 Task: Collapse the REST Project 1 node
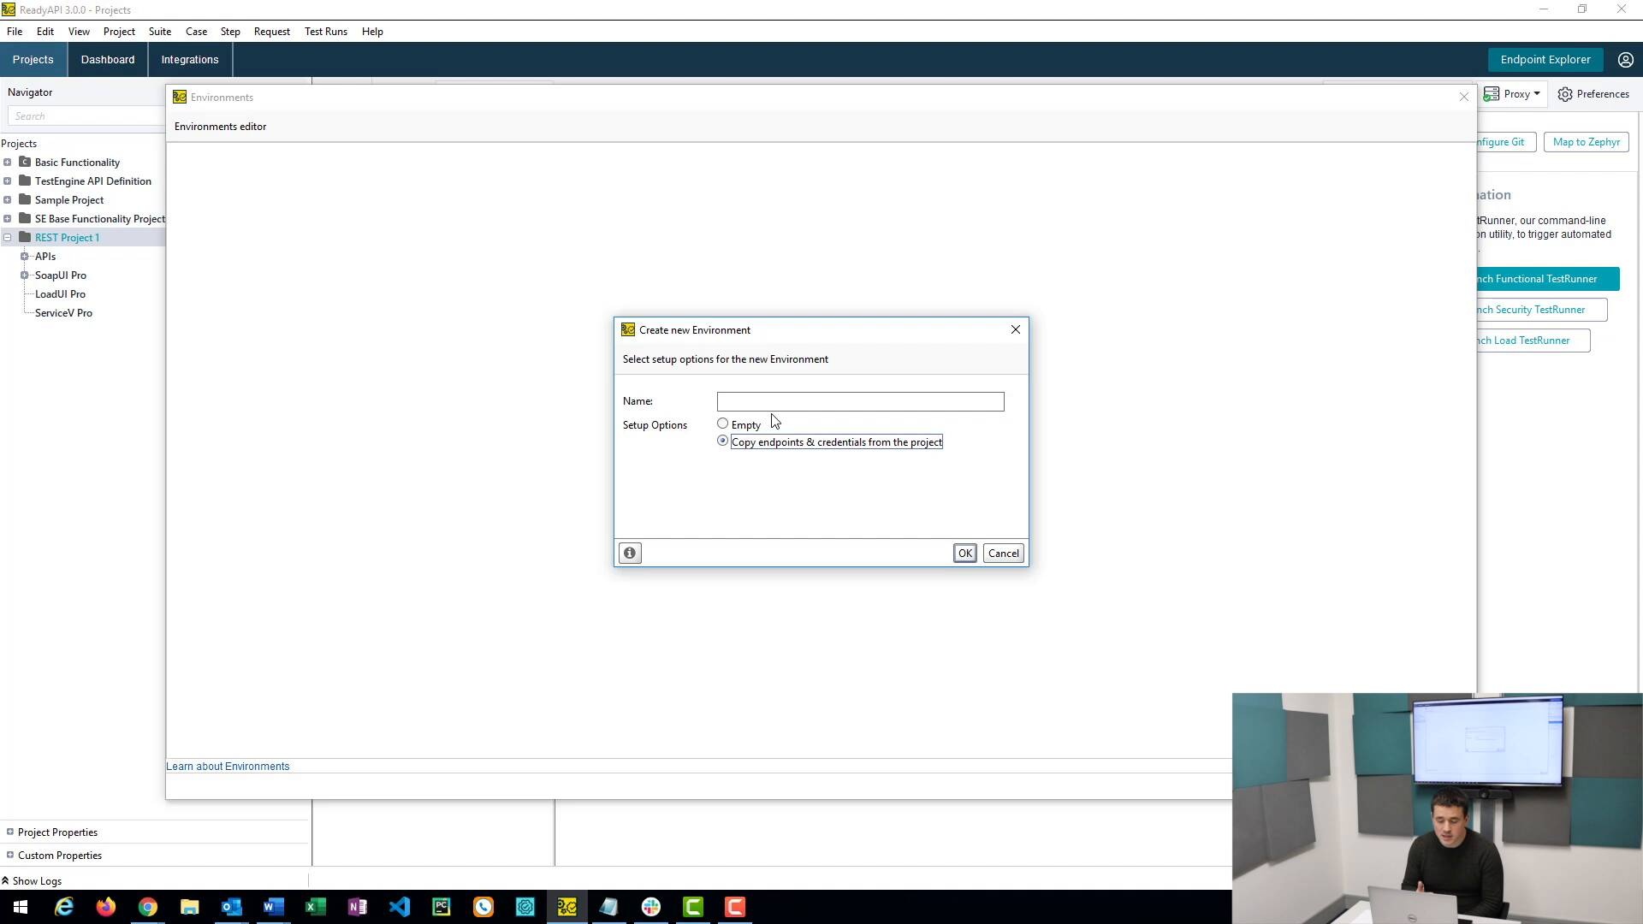tap(8, 237)
